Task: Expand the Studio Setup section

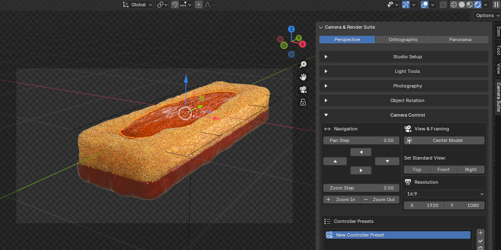Action: [404, 57]
